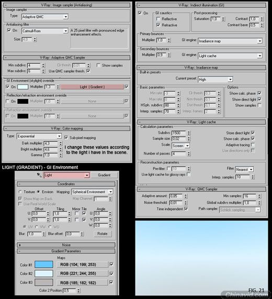Collapse the V-Ray Irradiance map rollout
The height and width of the screenshot is (299, 272).
coord(201,68)
